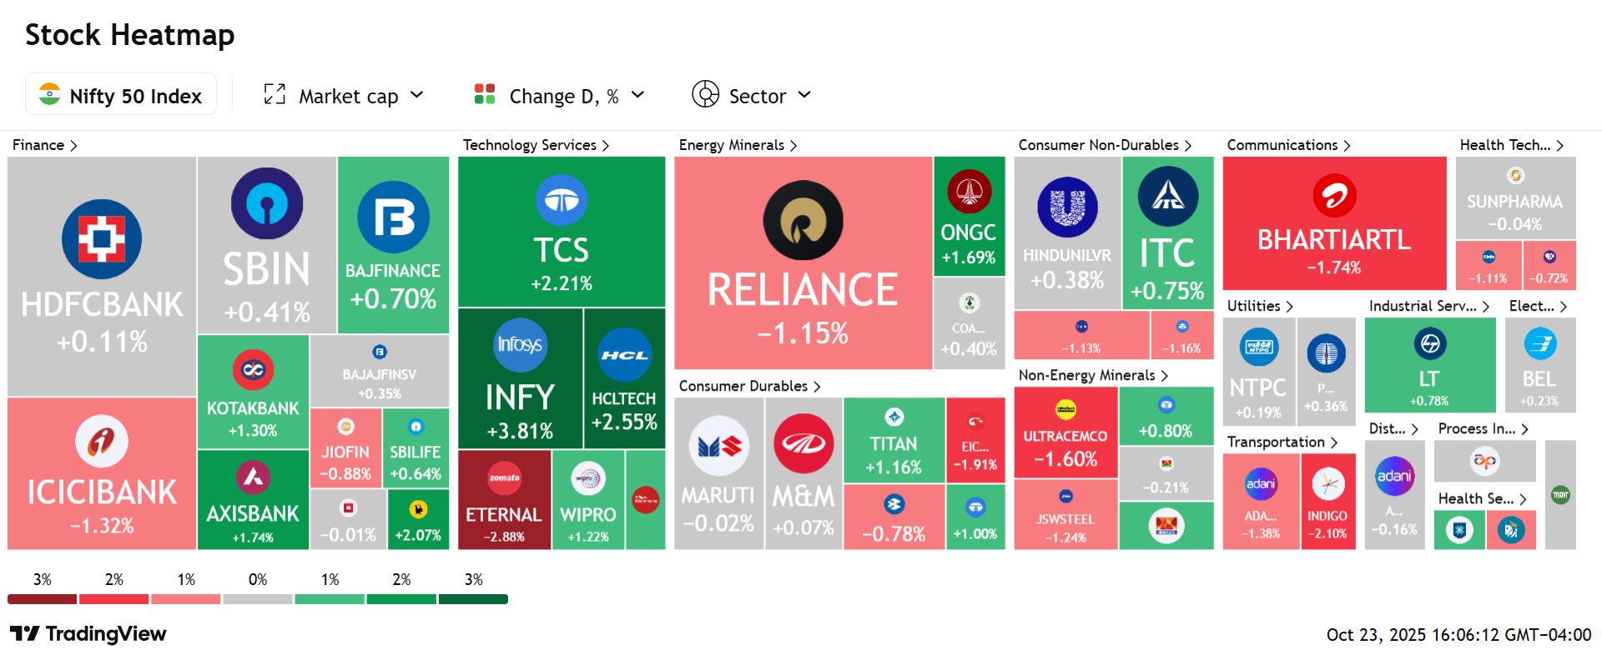This screenshot has height=660, width=1602.
Task: Expand the Energy Minerals sector
Action: click(x=738, y=145)
